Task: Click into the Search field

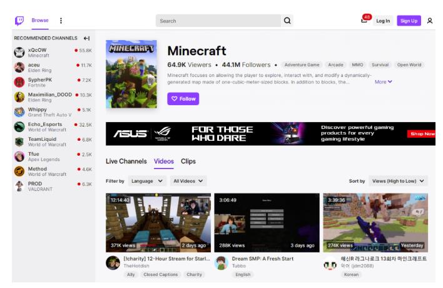Action: (218, 21)
